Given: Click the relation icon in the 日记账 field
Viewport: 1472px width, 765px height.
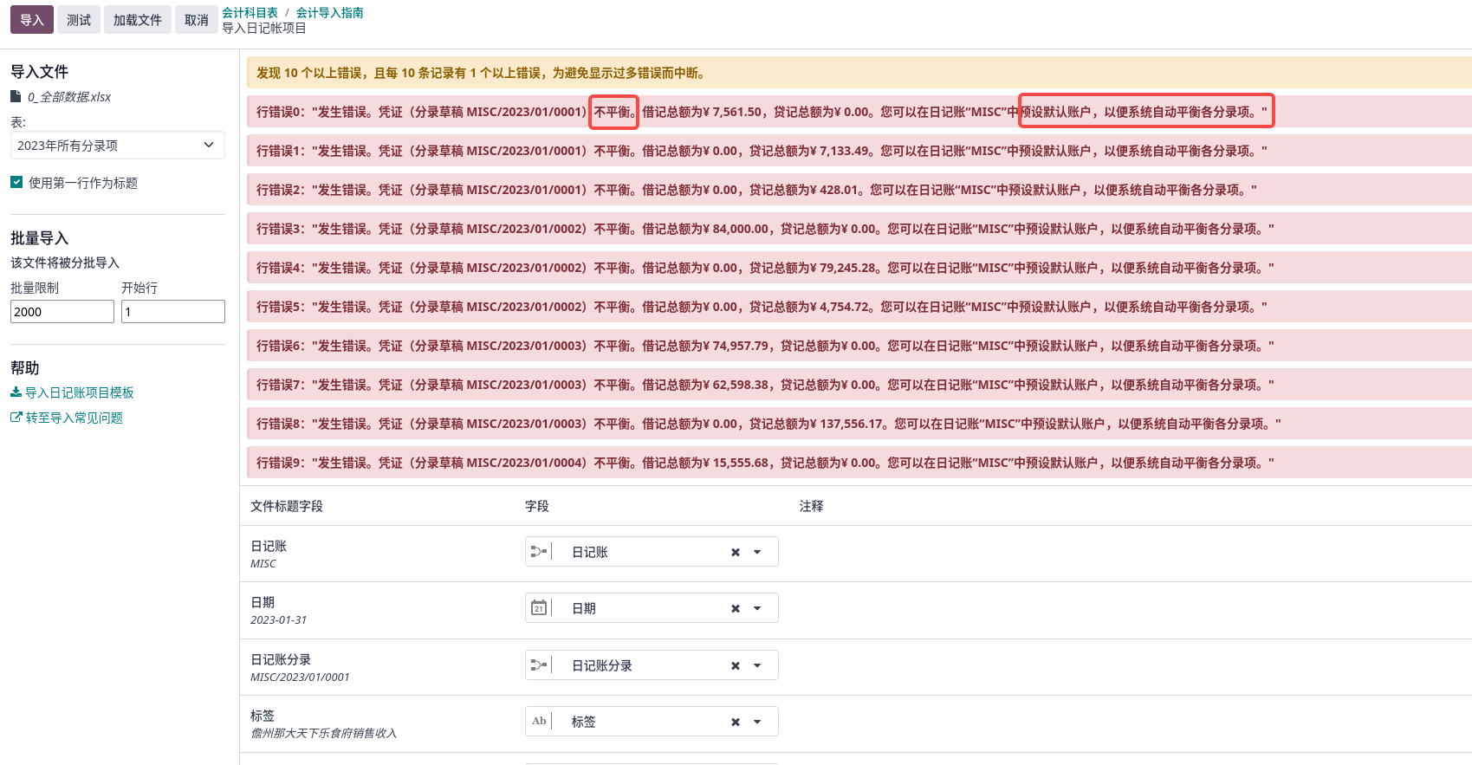Looking at the screenshot, I should click(539, 551).
